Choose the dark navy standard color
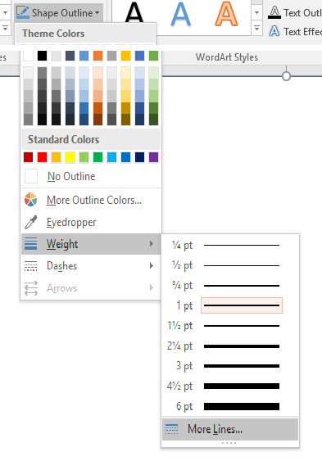 point(139,157)
